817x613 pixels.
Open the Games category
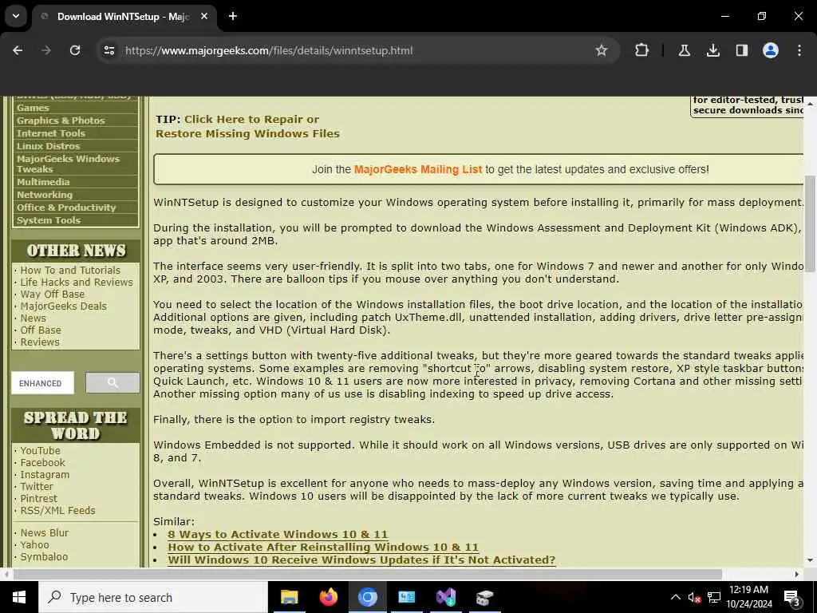point(33,108)
